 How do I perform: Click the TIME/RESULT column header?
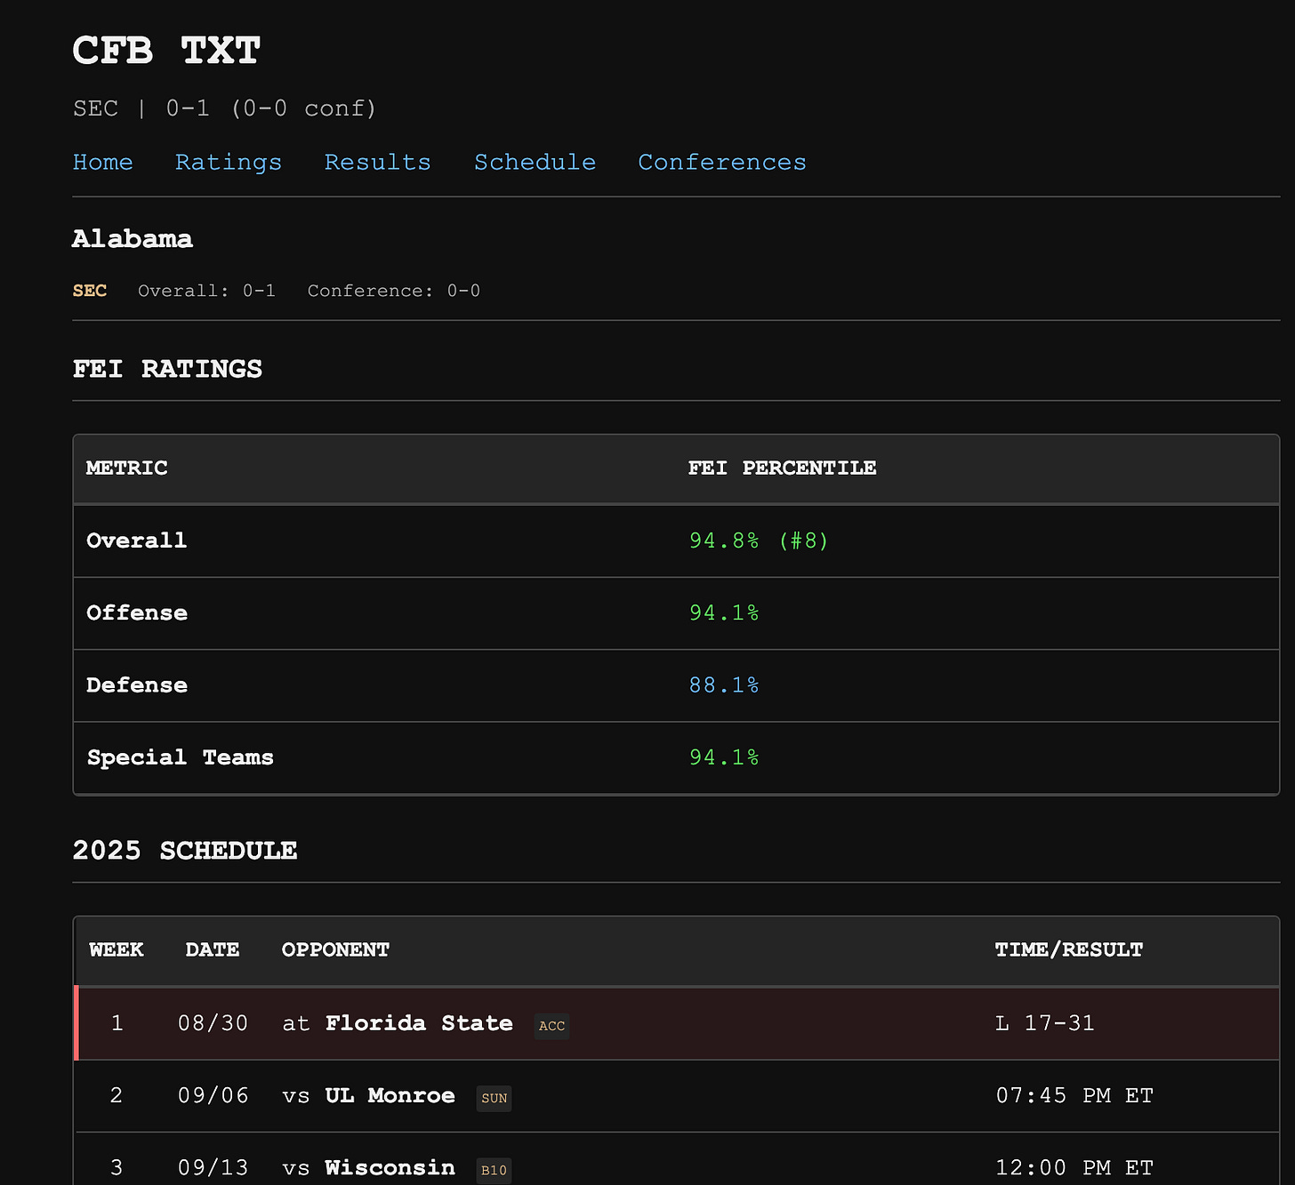tap(1068, 949)
